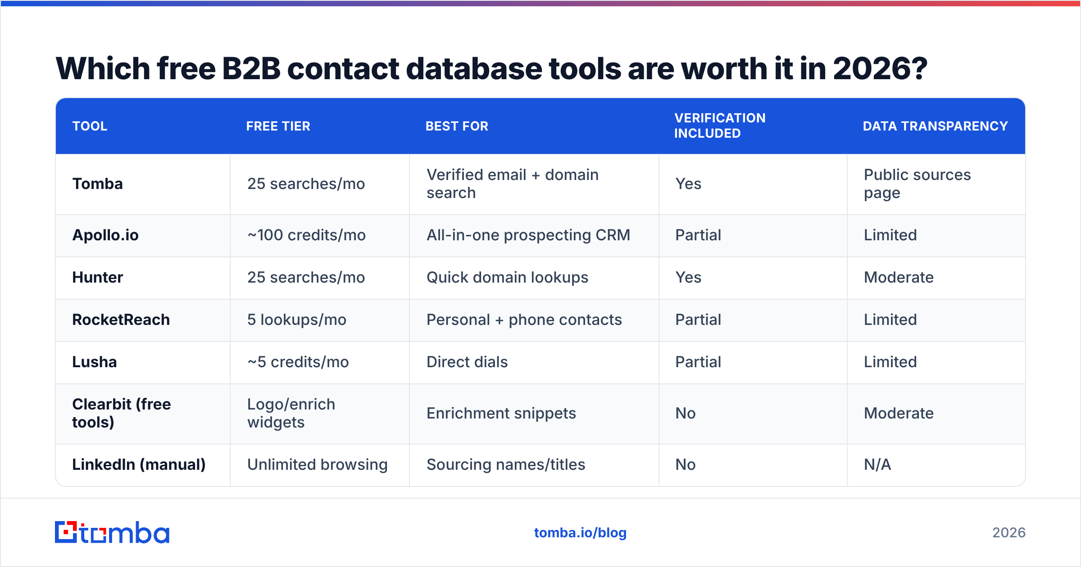Click the Enrichment snippets cell
This screenshot has height=567, width=1081.
tap(534, 414)
